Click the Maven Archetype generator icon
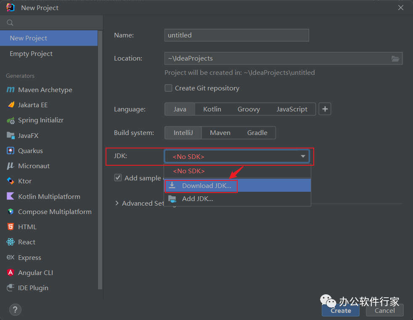Screen dimensions: 413x320 [x=11, y=90]
